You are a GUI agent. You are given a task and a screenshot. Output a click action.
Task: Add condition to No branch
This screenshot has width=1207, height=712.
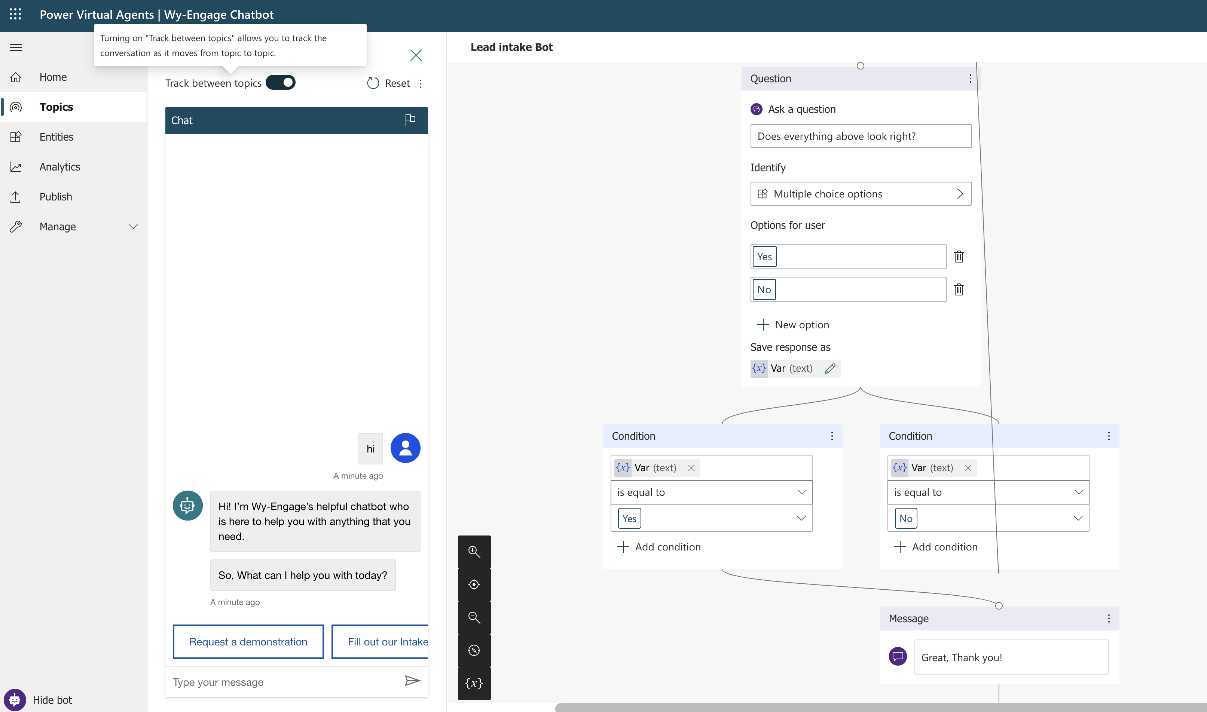pos(936,547)
